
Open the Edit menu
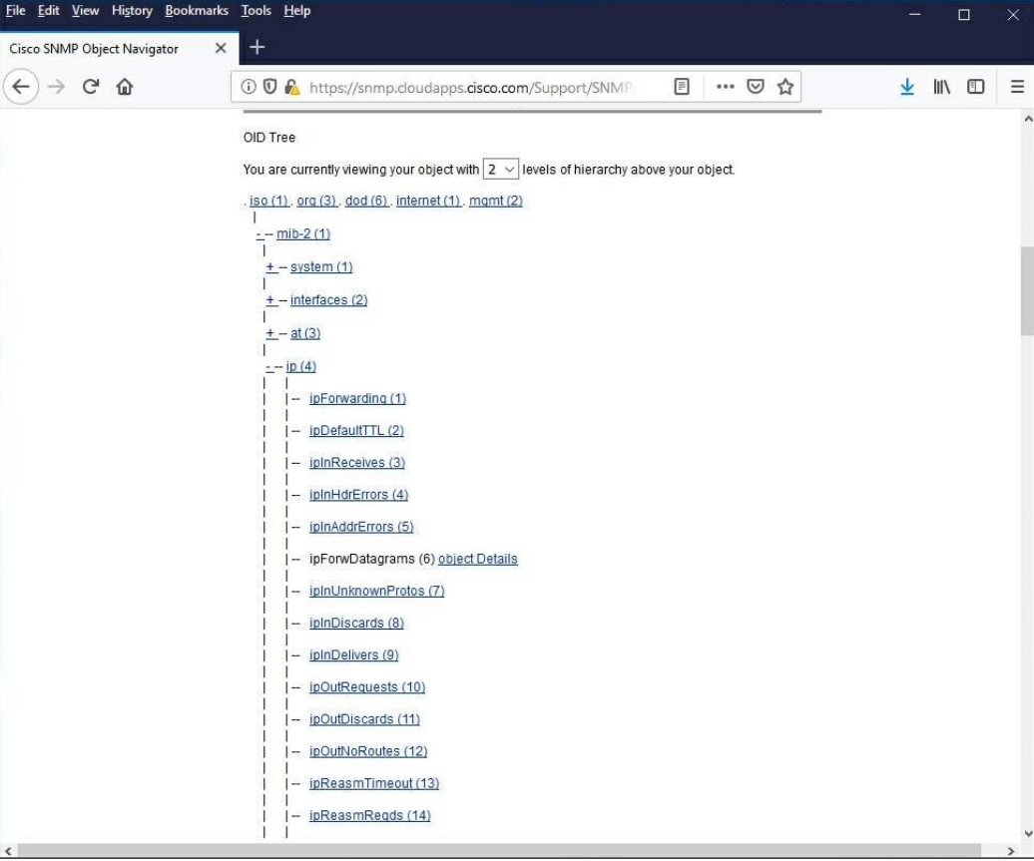[x=48, y=11]
